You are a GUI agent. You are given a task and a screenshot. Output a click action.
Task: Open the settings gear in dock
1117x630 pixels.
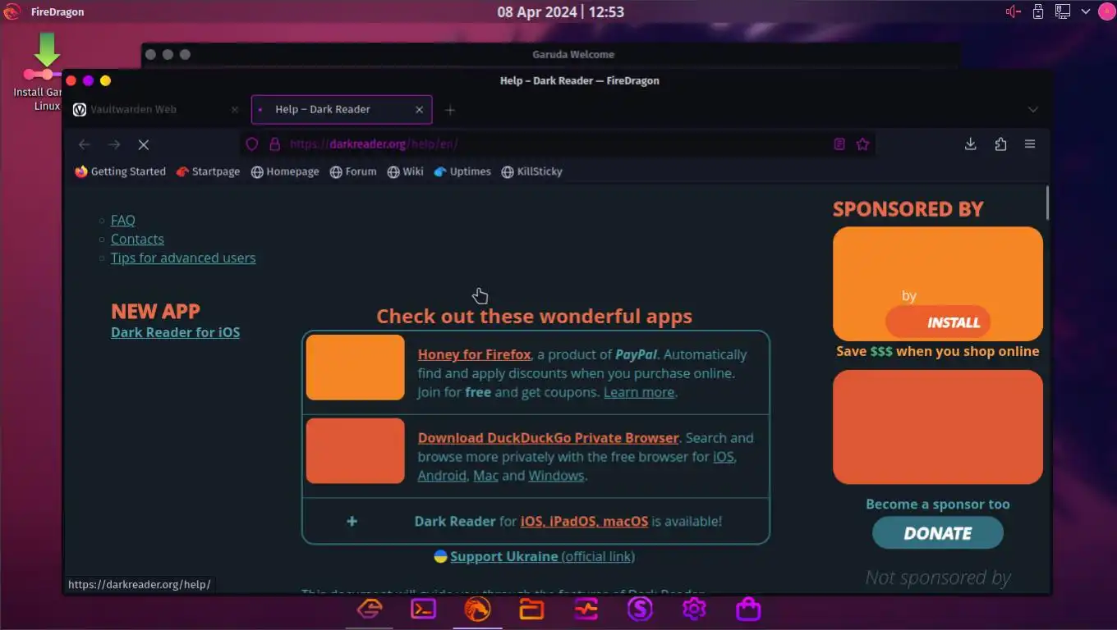point(694,609)
